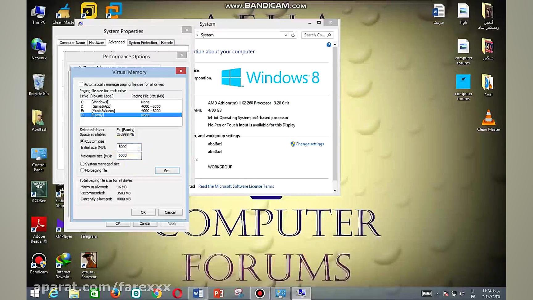533x300 pixels.
Task: Select This PC desktop icon
Action: click(x=39, y=15)
